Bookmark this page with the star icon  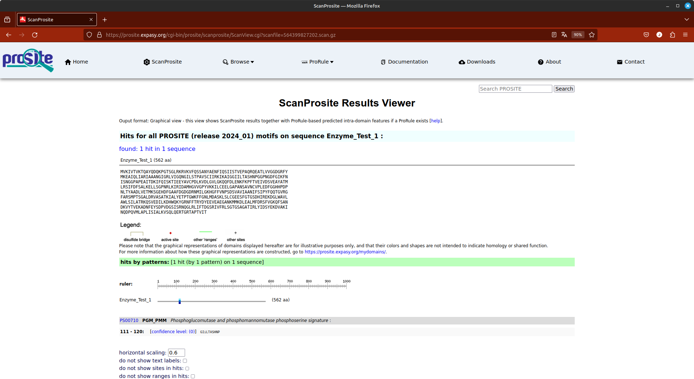tap(592, 35)
